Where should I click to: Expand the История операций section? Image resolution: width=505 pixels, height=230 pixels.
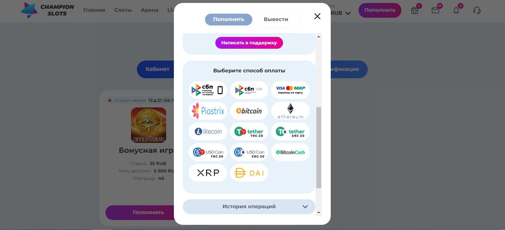click(x=249, y=206)
